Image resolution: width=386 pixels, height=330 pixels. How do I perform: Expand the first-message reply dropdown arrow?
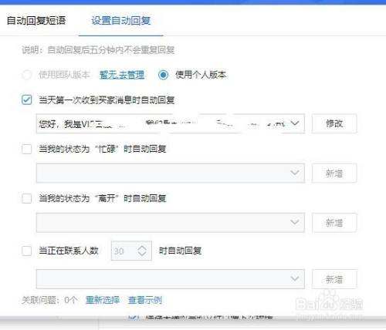pos(295,123)
